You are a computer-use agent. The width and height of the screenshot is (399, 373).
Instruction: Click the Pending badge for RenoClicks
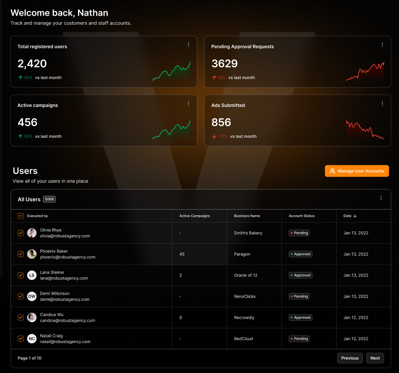point(299,296)
